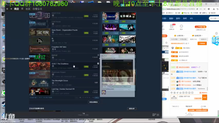Click the wishlist icon on GUILT row
The image size is (219, 123).
click(x=98, y=63)
